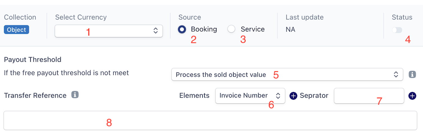Image resolution: width=423 pixels, height=134 pixels.
Task: Open the Select Currency dropdown
Action: point(109,31)
